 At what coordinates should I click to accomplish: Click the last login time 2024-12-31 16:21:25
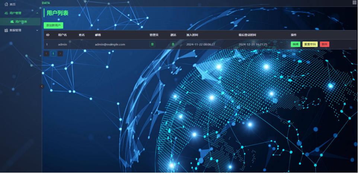[x=253, y=45]
